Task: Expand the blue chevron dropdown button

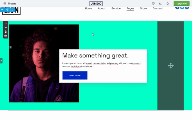Action: [2, 10]
